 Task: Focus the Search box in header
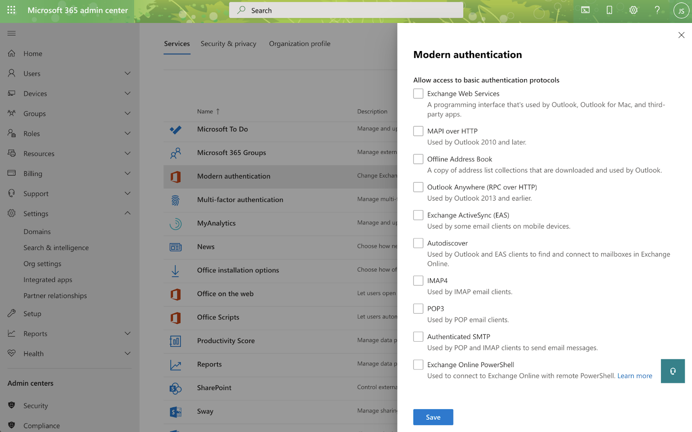coord(346,10)
